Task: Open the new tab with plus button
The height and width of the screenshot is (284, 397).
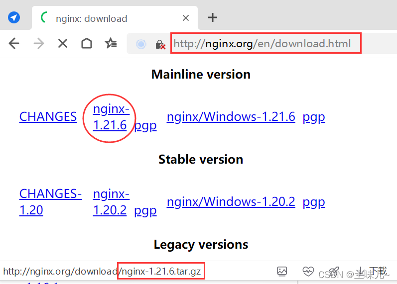Action: point(212,18)
